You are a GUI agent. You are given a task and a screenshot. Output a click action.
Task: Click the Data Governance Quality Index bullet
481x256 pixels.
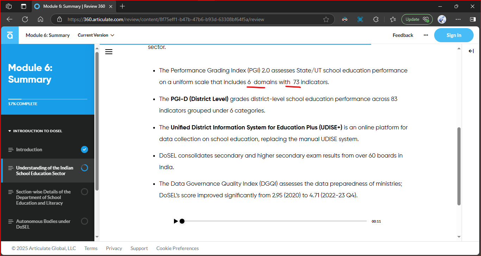point(281,189)
